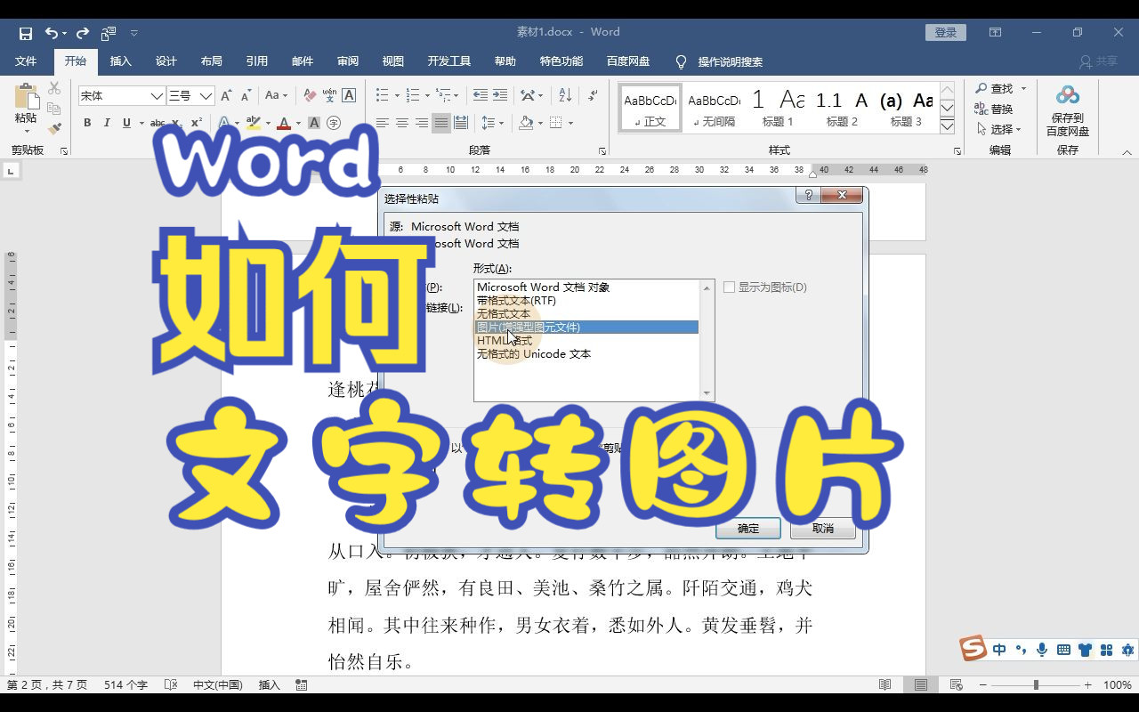Click the enclosed character (字) icon
Screen dimensions: 1139x712
(x=334, y=123)
